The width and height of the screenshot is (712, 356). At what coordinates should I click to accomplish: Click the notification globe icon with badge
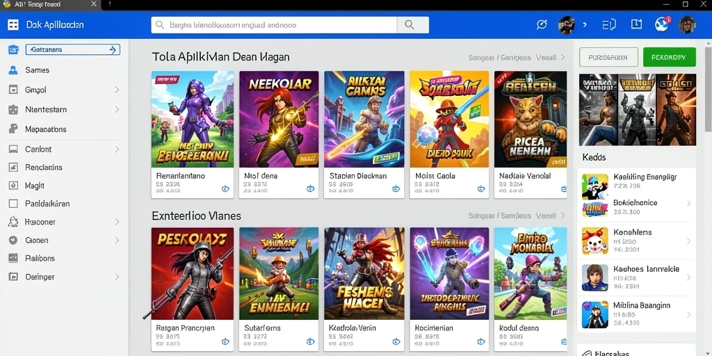coord(662,24)
